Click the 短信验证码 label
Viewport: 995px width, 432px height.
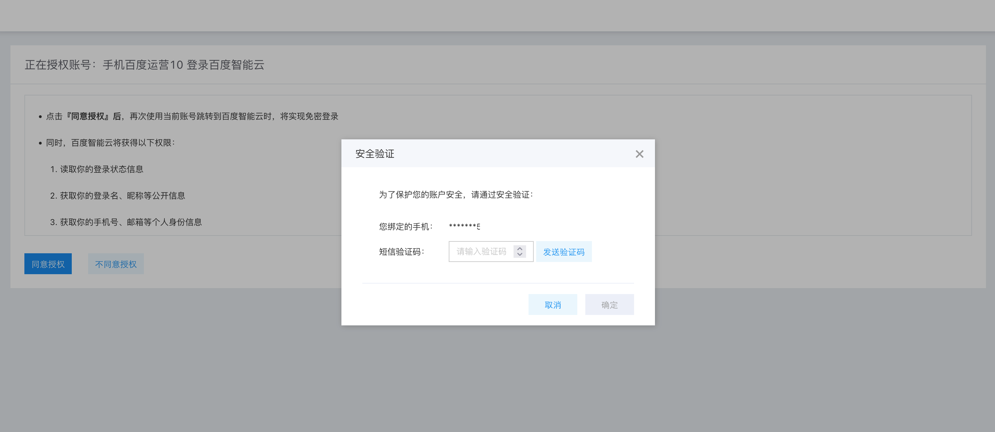coord(401,252)
